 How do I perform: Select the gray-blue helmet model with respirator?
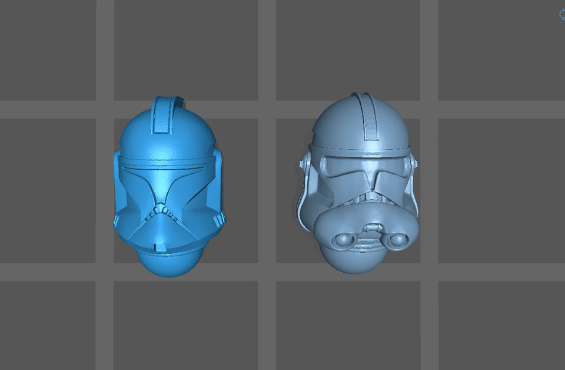[x=358, y=183]
